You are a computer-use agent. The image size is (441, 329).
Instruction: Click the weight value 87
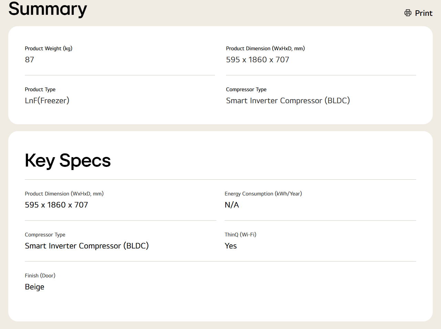pyautogui.click(x=30, y=60)
